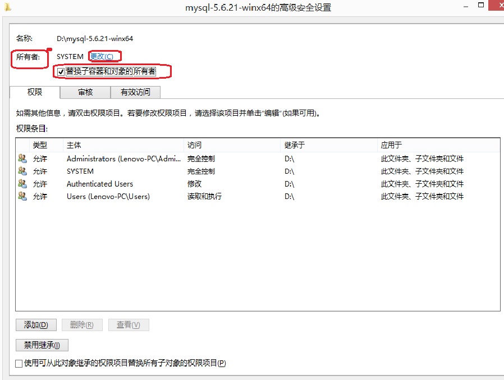Click the path D:\mysql-5.6.21-winx64

(x=95, y=39)
